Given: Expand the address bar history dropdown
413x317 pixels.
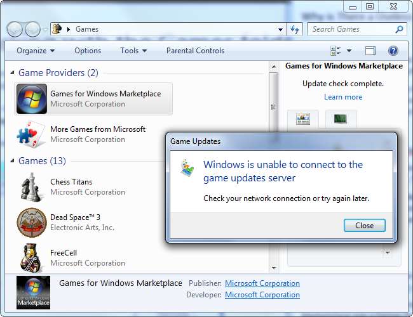Looking at the screenshot, I should [x=280, y=29].
